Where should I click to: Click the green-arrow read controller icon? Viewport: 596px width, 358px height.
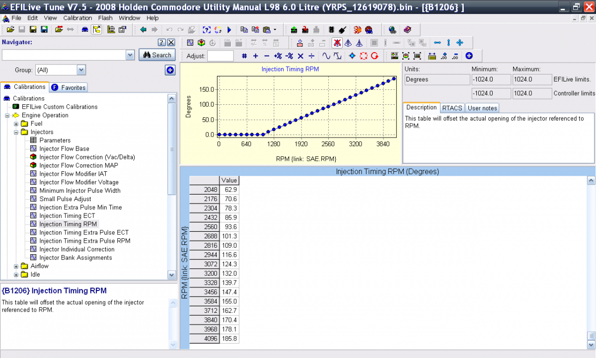(x=294, y=29)
